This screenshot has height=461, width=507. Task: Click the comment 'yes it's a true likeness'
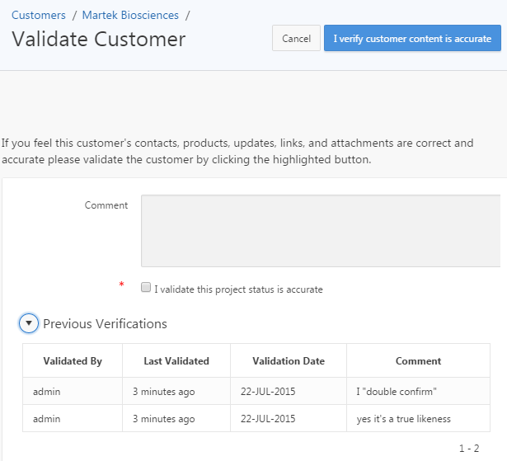(x=403, y=419)
